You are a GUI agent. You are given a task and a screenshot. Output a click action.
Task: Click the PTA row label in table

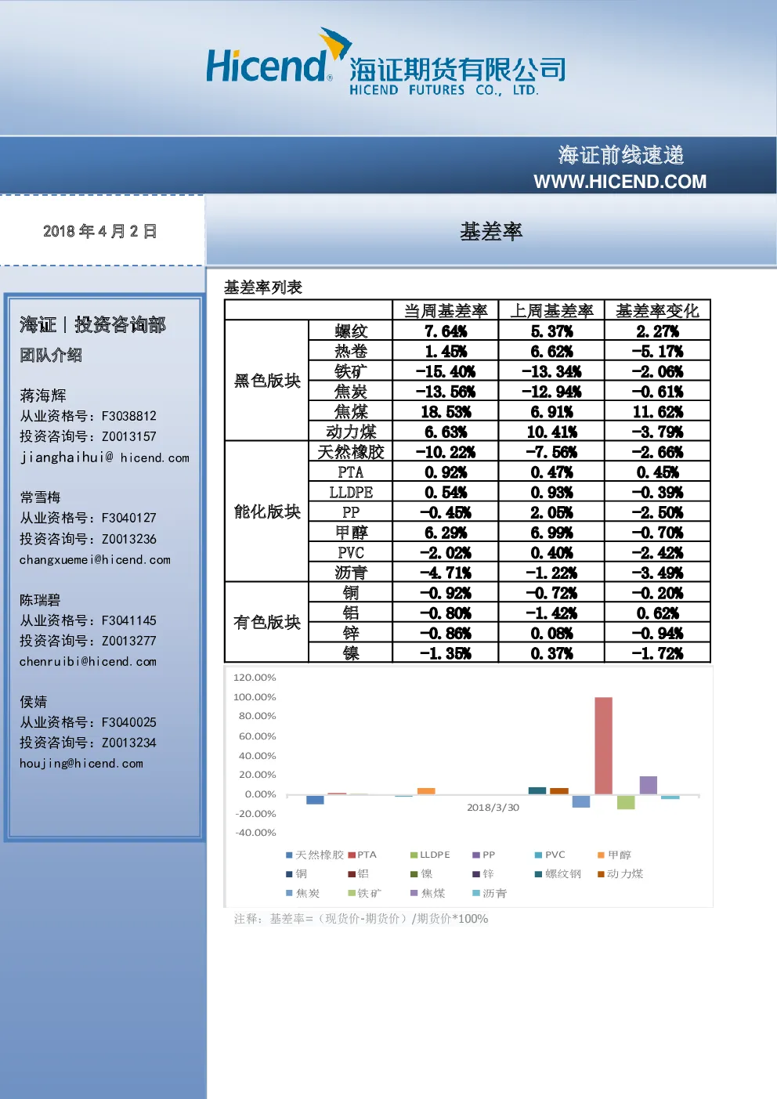pyautogui.click(x=351, y=472)
